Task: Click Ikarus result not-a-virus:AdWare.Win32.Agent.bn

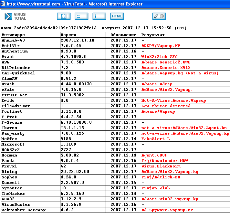Action: coord(184,128)
